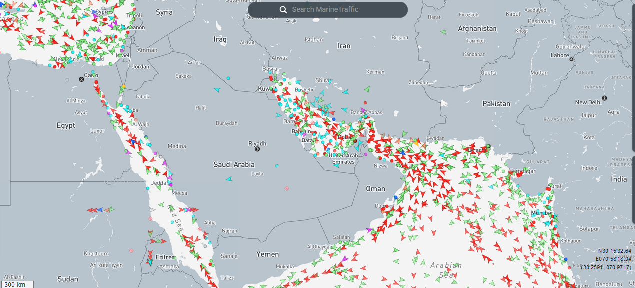Click the Medina city label
Image resolution: width=635 pixels, height=288 pixels.
(177, 146)
